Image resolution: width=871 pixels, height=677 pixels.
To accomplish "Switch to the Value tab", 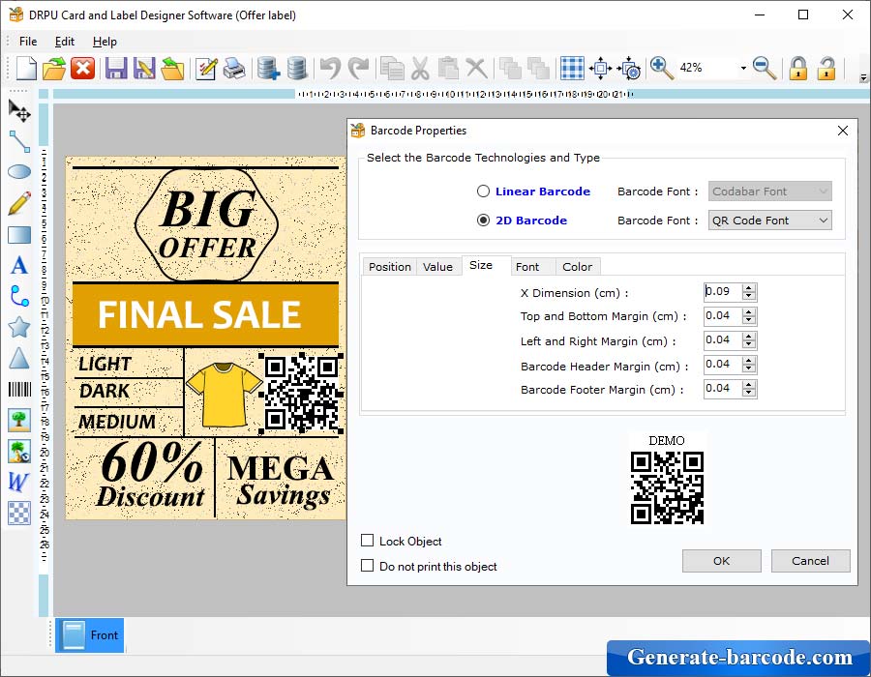I will pyautogui.click(x=437, y=267).
